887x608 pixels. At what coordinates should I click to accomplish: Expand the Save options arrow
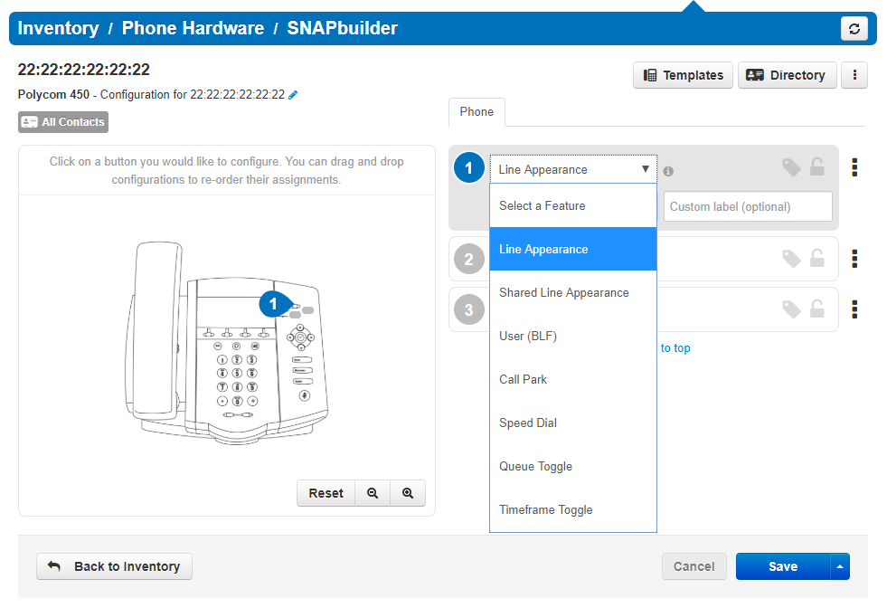coord(840,566)
